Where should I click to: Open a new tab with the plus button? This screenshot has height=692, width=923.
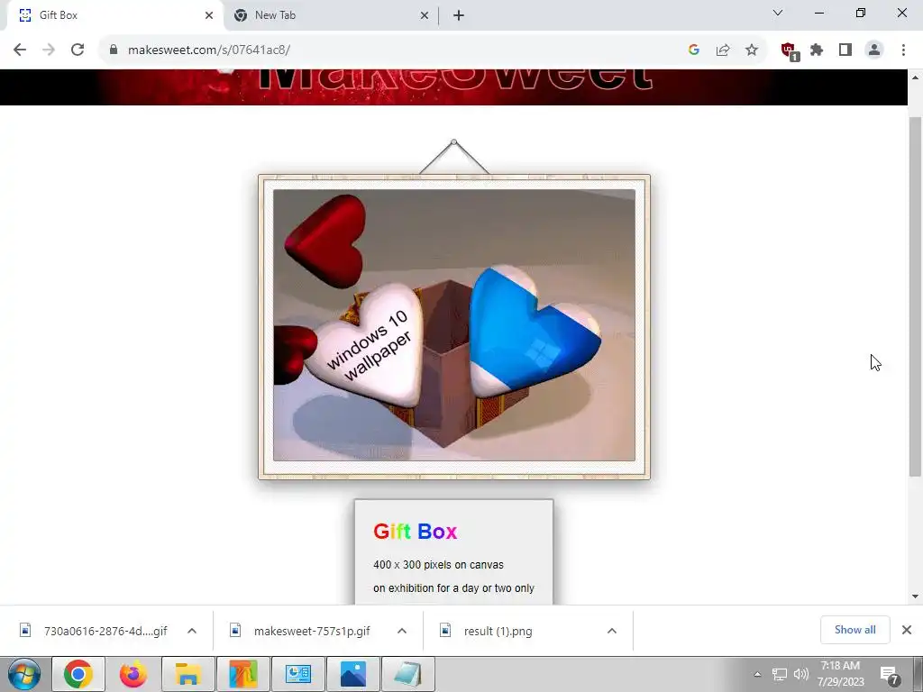tap(459, 15)
